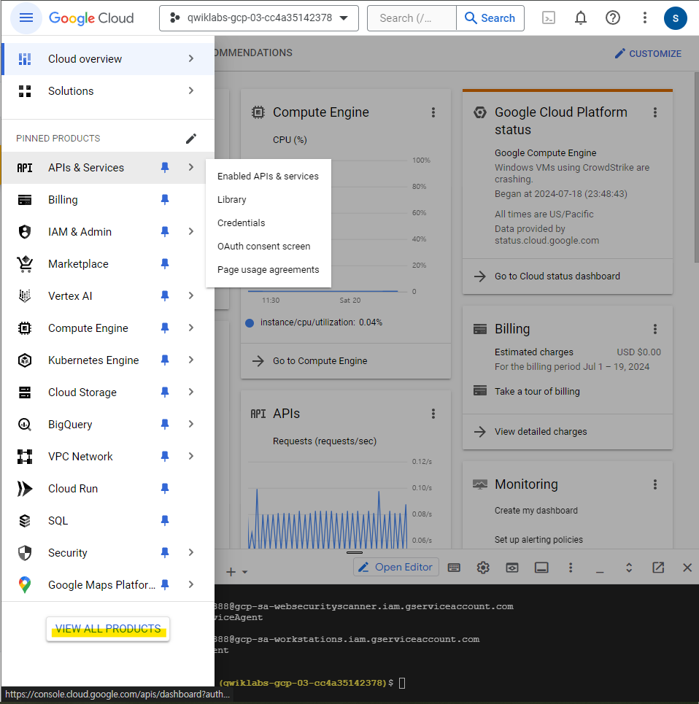Click the VIEW ALL PRODUCTS button
This screenshot has height=704, width=699.
click(108, 629)
